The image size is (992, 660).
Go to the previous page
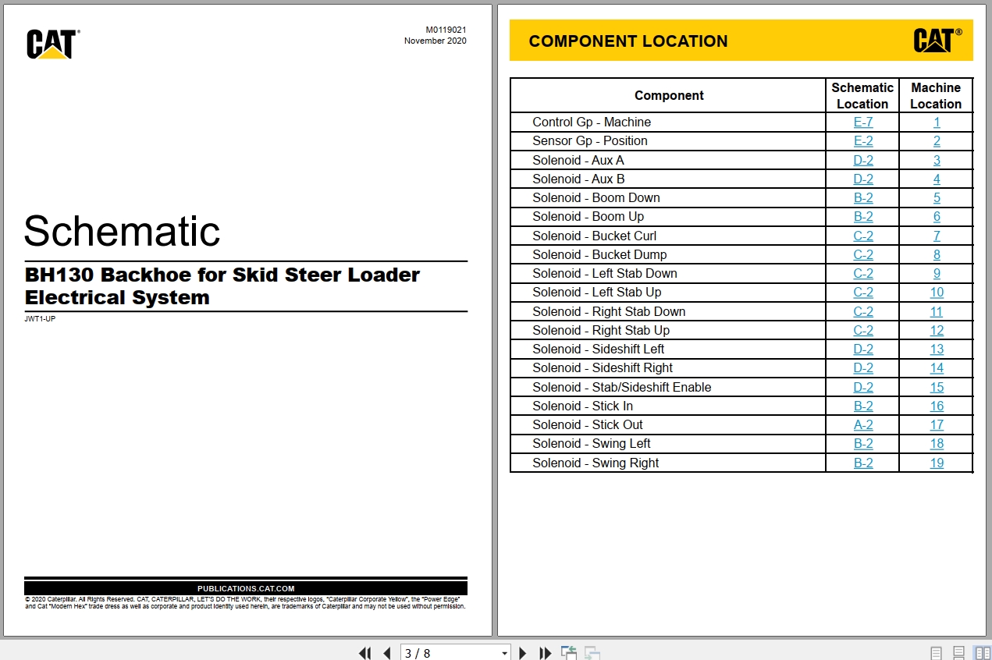click(x=386, y=653)
